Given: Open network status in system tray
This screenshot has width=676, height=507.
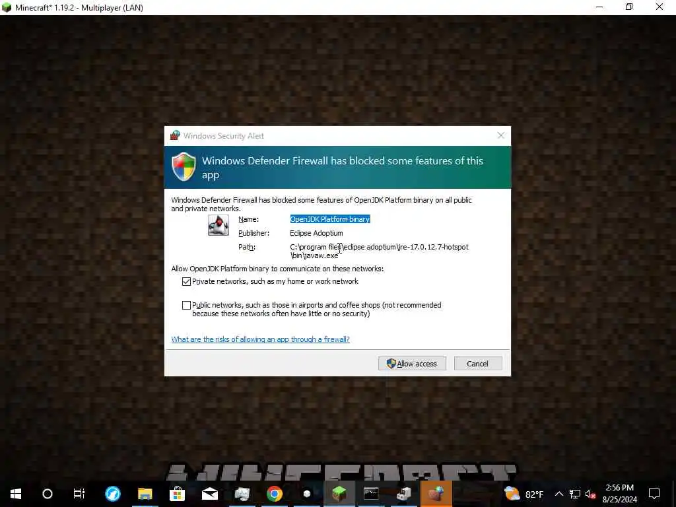Looking at the screenshot, I should [x=574, y=494].
